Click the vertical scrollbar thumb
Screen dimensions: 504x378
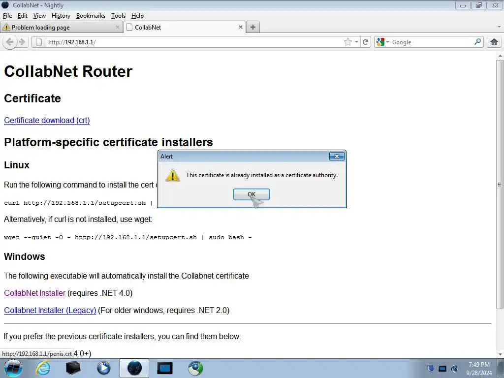click(x=500, y=184)
